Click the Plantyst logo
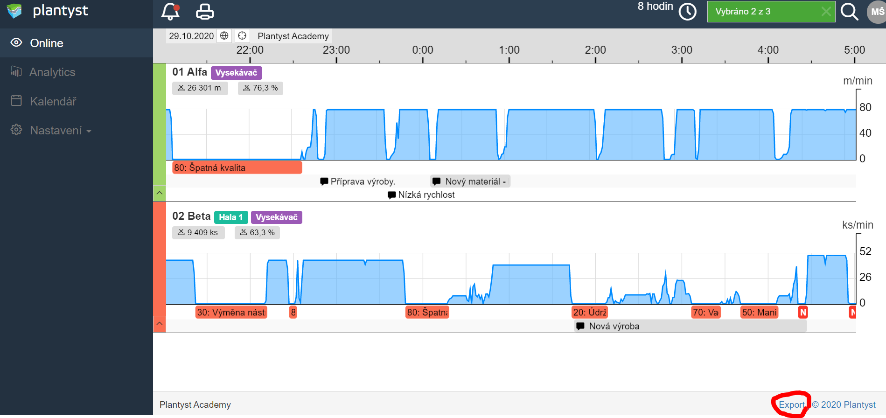This screenshot has width=886, height=418. pyautogui.click(x=47, y=10)
